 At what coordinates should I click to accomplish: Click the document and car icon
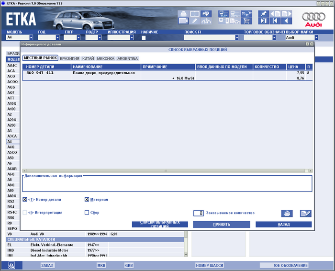pos(235,21)
